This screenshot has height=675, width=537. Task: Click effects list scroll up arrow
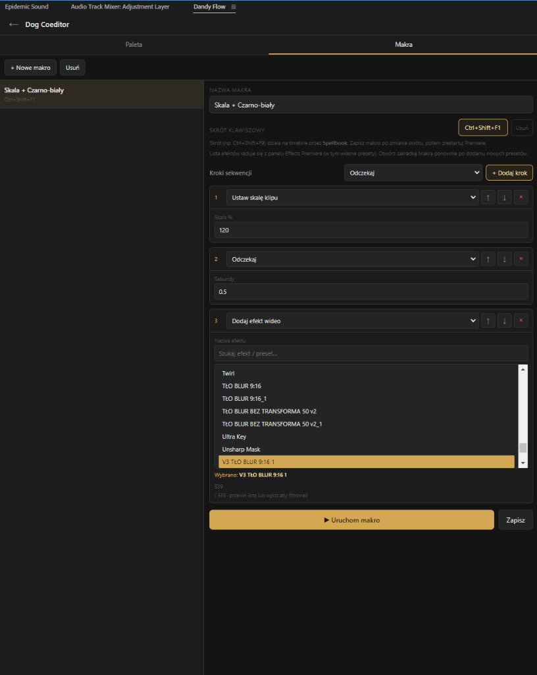pos(523,369)
